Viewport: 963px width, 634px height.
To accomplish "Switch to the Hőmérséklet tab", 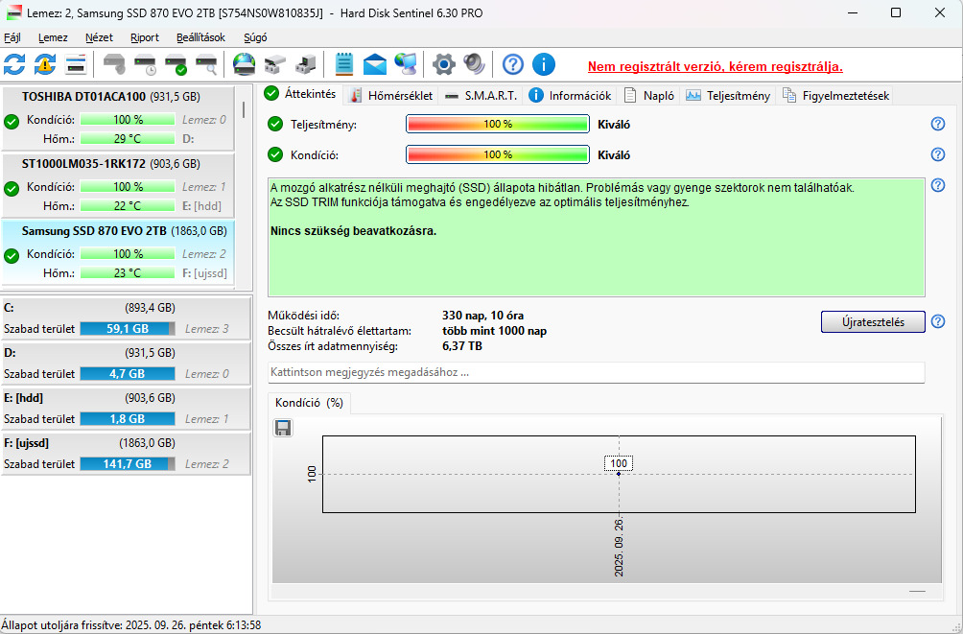I will pyautogui.click(x=391, y=95).
